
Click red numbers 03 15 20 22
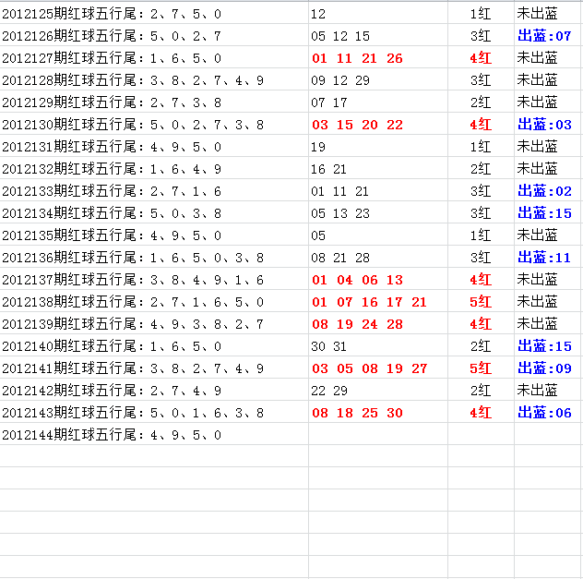point(357,125)
